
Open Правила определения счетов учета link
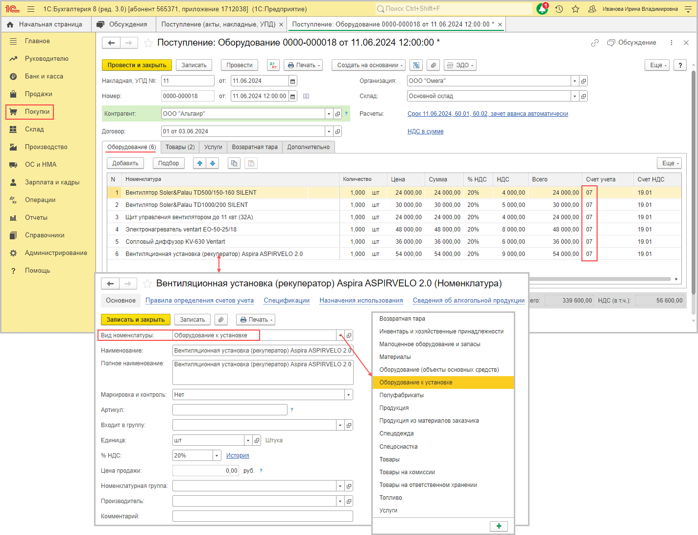(199, 301)
